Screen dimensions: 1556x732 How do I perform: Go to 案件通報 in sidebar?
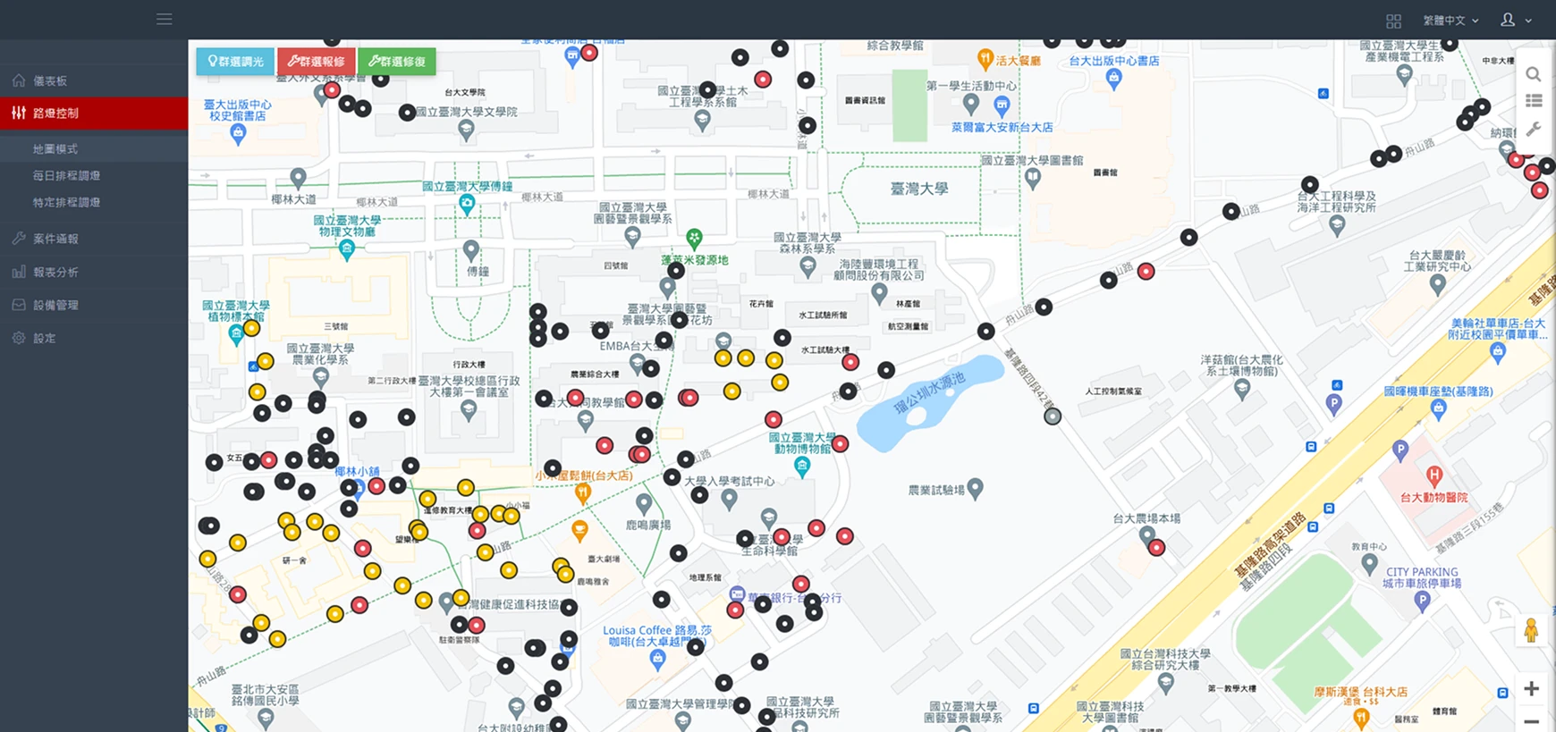(x=55, y=240)
